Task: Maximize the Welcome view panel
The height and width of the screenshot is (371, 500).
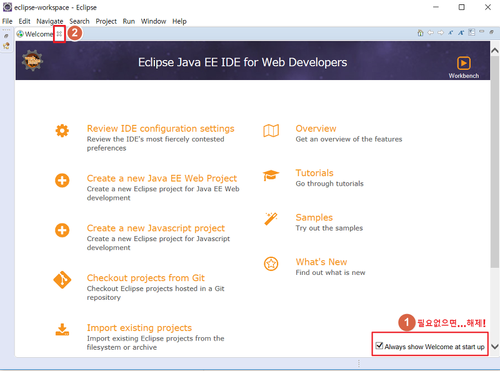Action: click(x=491, y=32)
